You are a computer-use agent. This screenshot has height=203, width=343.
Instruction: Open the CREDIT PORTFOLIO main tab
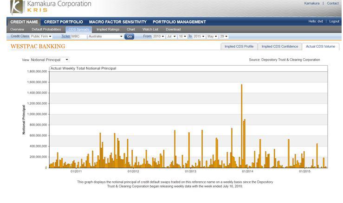pos(64,22)
